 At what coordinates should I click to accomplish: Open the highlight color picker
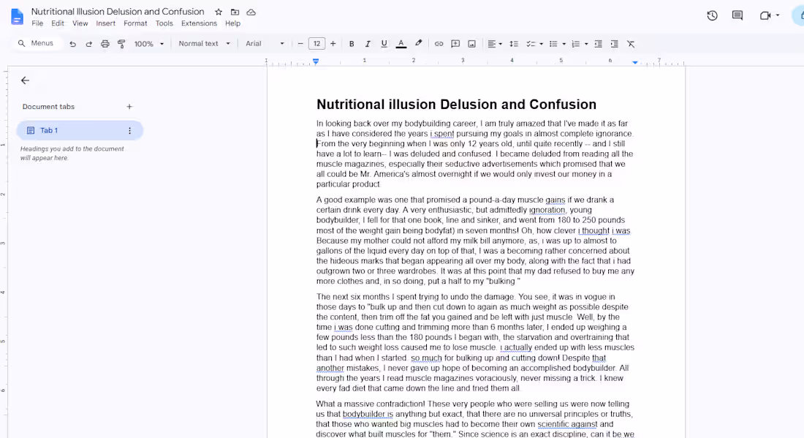418,44
